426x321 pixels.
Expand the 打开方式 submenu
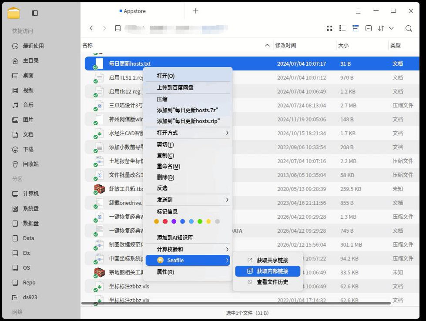[188, 133]
